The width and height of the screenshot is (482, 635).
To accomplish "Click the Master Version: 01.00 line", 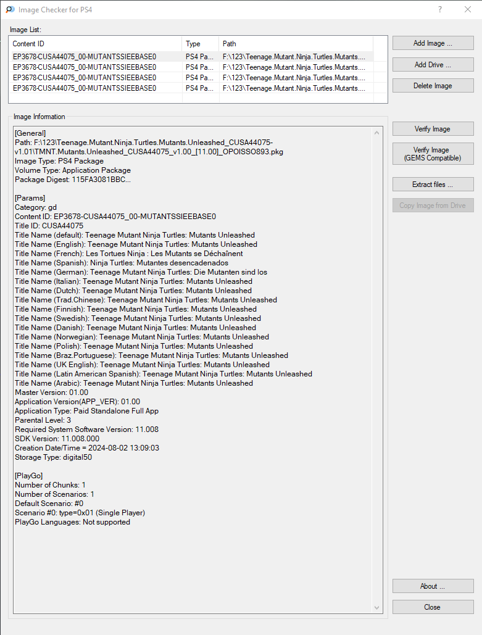I will tap(51, 392).
